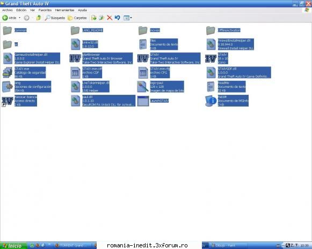Viewport: 312px width, 249px height.
Task: Expand the views dropdown button
Action: [x=128, y=18]
